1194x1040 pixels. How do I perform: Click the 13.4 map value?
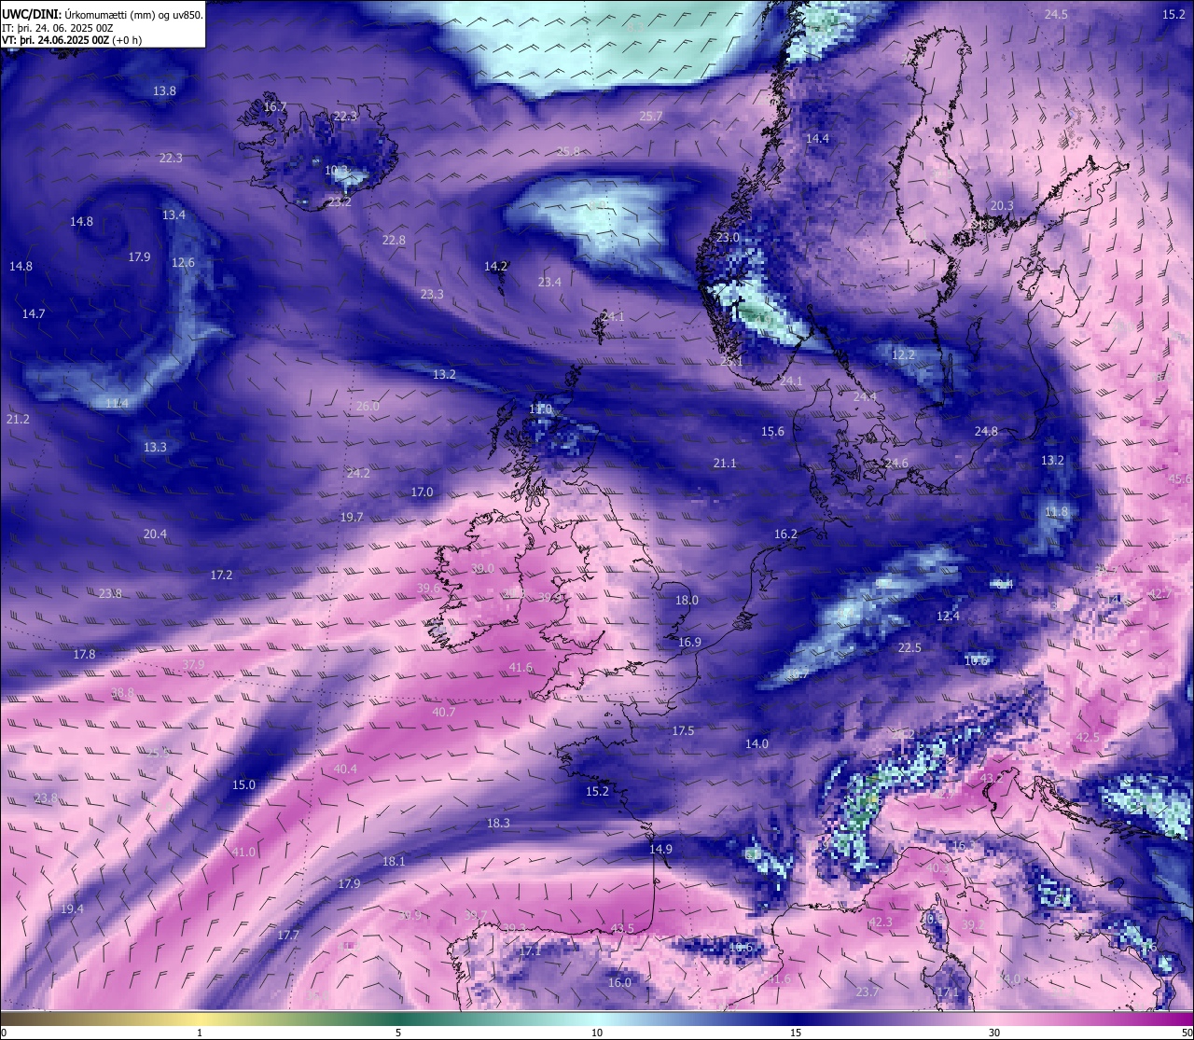[174, 215]
